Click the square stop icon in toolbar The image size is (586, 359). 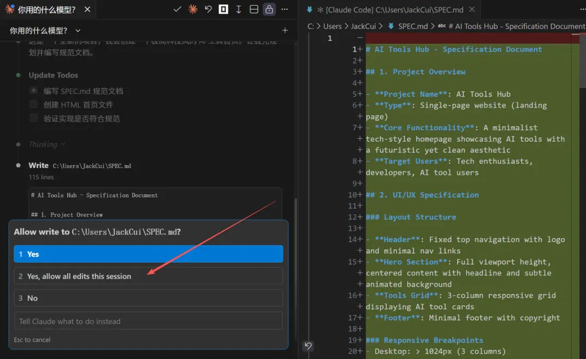point(224,9)
